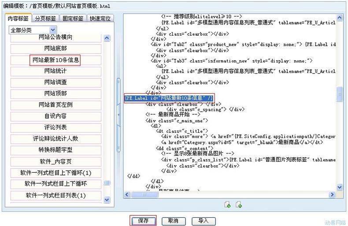The width and height of the screenshot is (348, 226).
Task: Click the 最新商品开始 comment line
Action: (x=173, y=115)
